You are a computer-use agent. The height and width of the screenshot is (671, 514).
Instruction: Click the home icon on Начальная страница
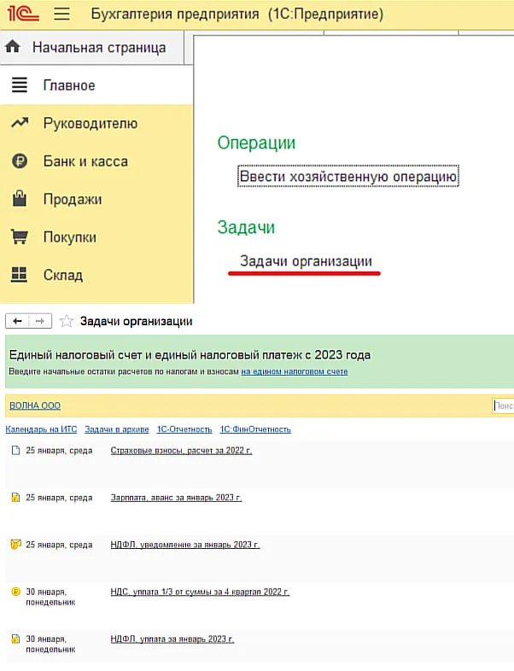pos(13,47)
